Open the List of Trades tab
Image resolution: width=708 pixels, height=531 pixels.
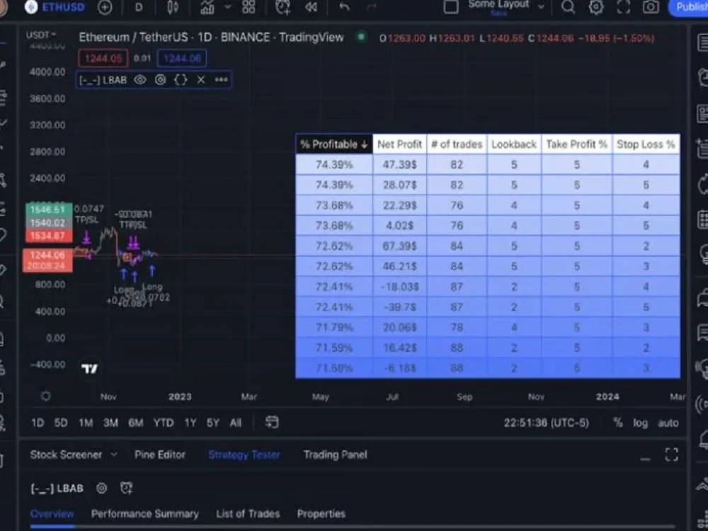tap(248, 514)
